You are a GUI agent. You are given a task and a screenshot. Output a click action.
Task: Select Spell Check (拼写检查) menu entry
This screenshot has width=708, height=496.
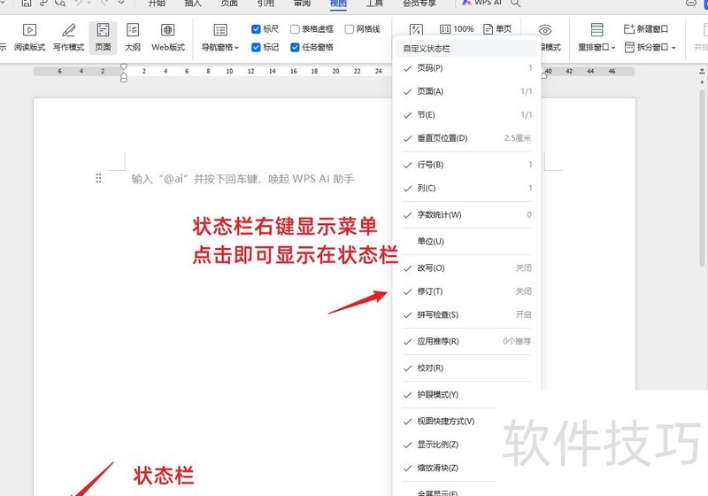point(437,314)
